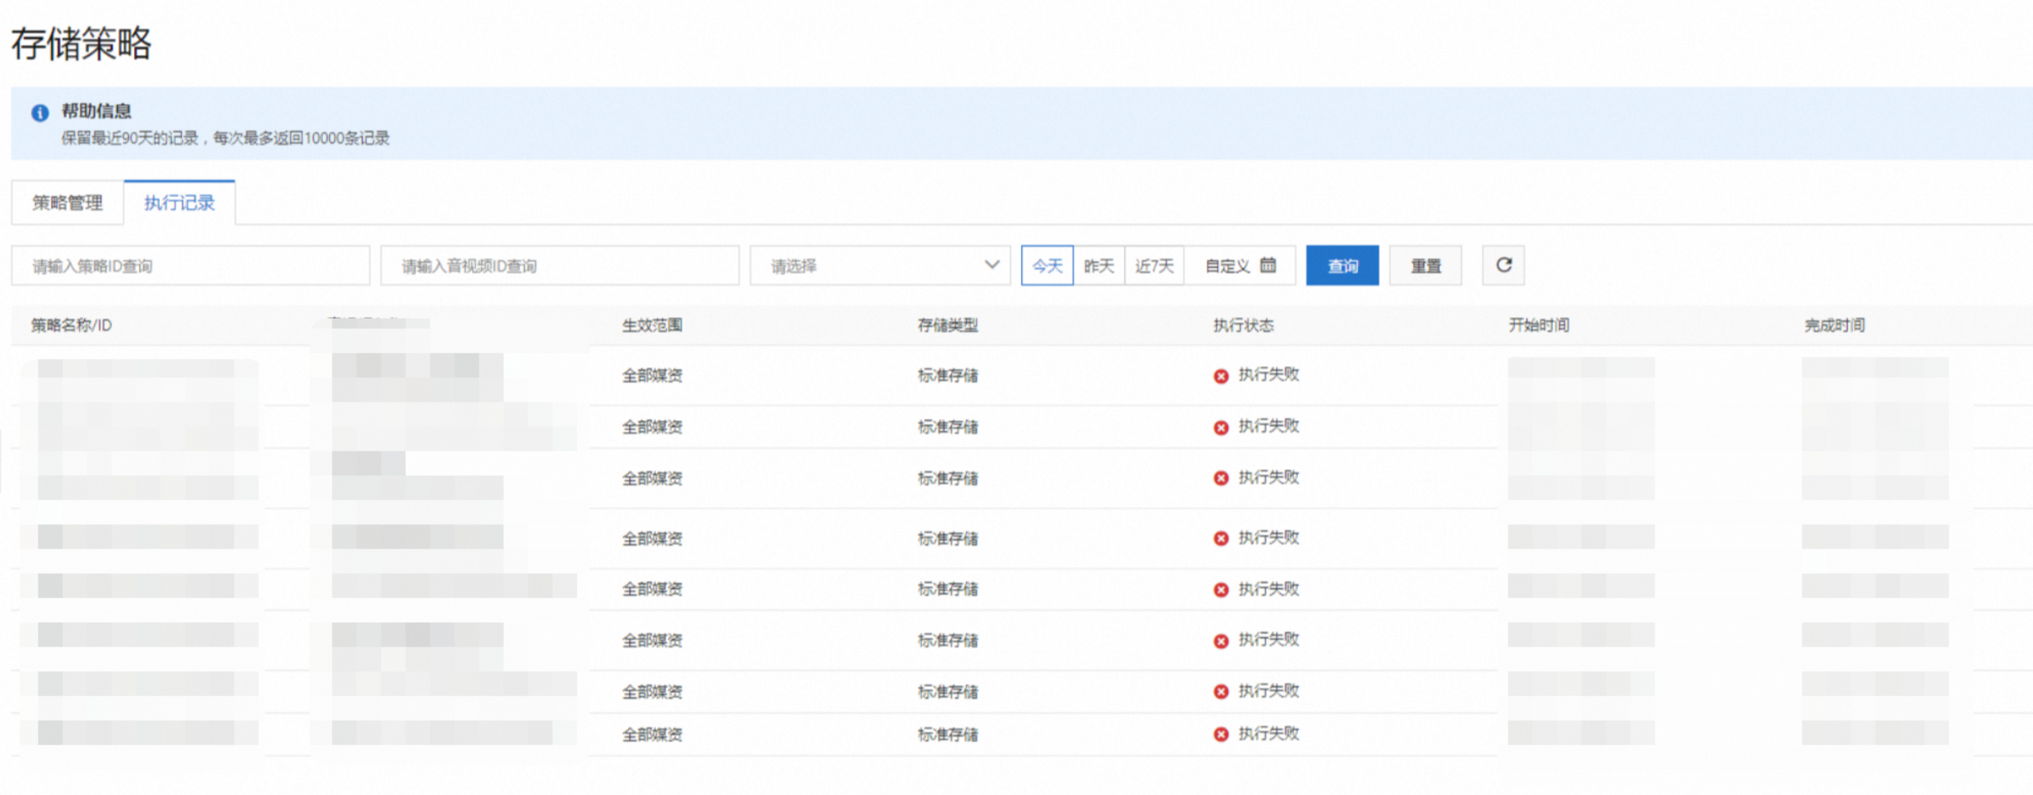
Task: Open the 请选择 dropdown
Action: [x=868, y=265]
